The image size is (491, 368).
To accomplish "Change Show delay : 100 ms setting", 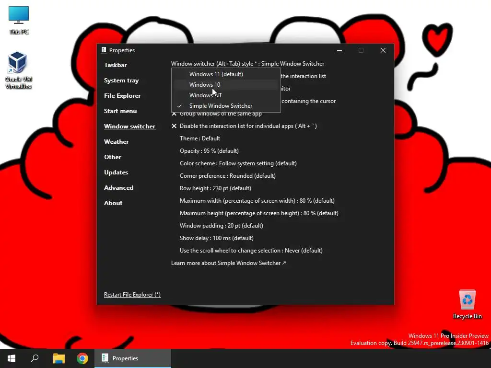I will pyautogui.click(x=217, y=238).
